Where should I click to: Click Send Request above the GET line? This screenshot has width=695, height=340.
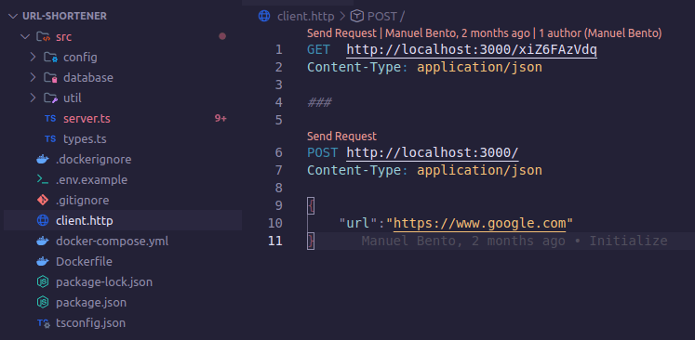[x=341, y=33]
